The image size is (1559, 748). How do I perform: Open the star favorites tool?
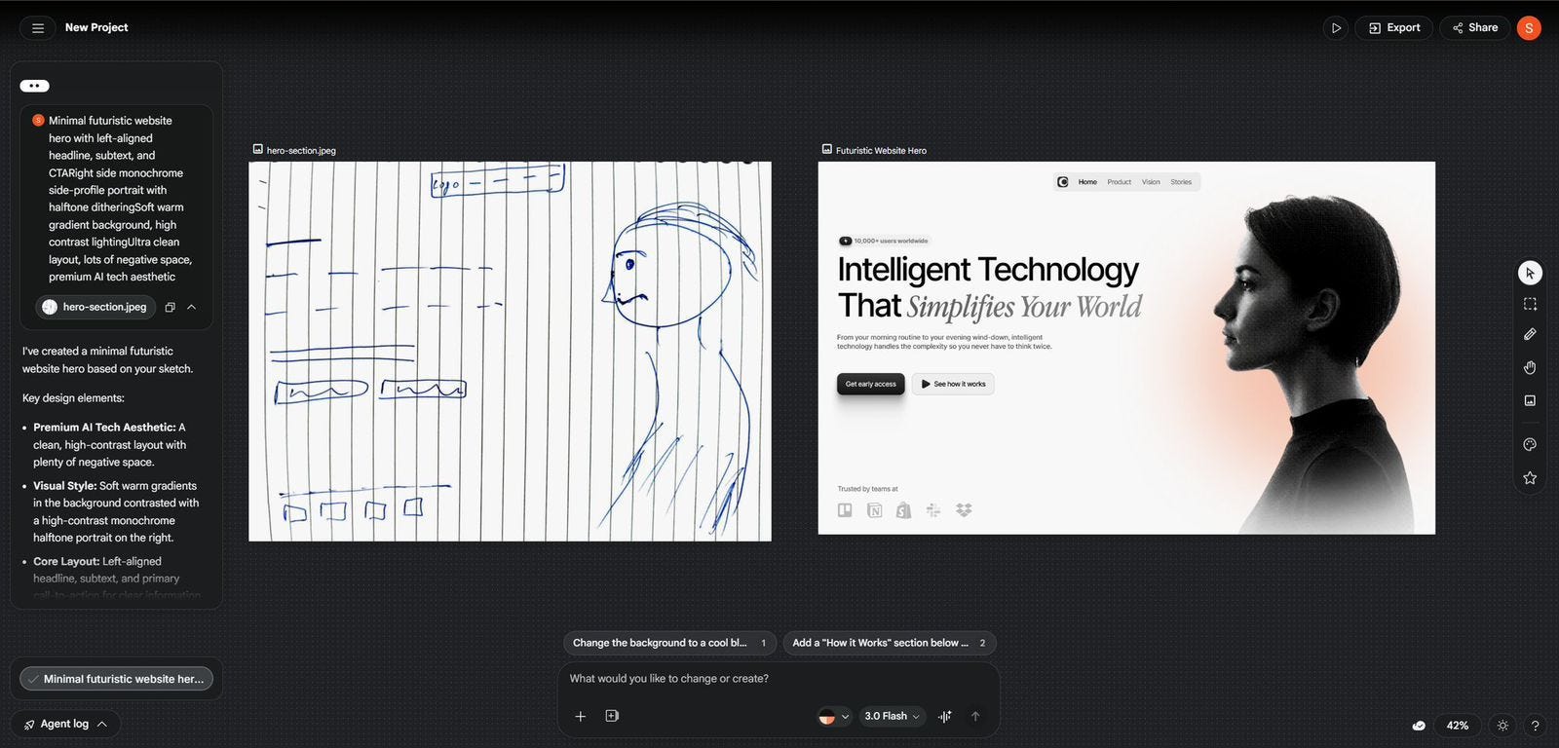1530,477
